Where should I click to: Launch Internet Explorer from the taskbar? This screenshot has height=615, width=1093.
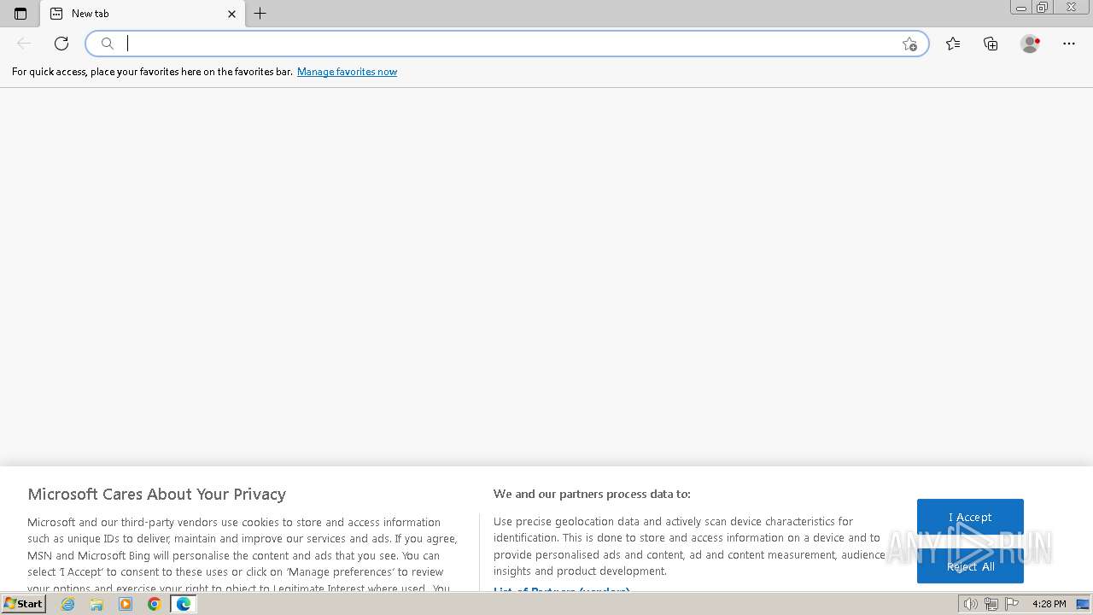(x=68, y=604)
